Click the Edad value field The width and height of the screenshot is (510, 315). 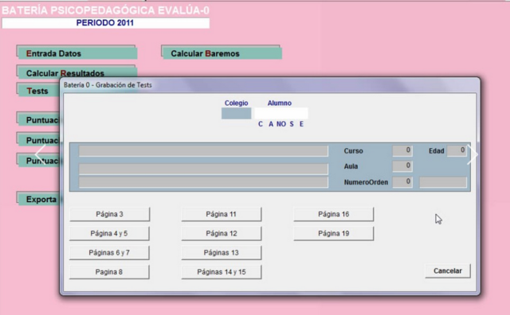tap(457, 150)
